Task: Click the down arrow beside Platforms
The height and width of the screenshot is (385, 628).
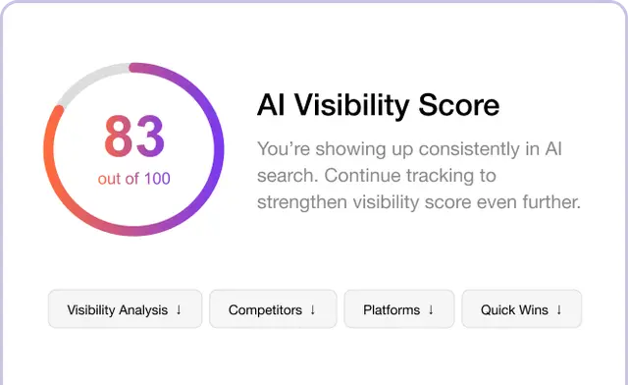Action: tap(431, 309)
